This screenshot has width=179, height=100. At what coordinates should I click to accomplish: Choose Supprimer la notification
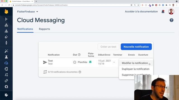[136, 75]
